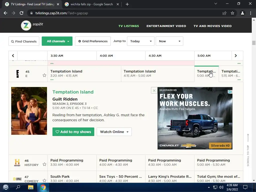Open a new browser tab

127,4
